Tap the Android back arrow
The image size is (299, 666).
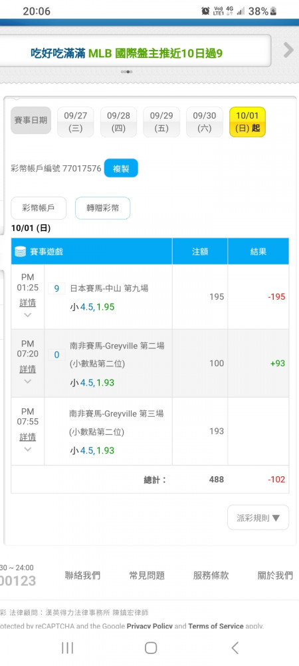point(235,648)
